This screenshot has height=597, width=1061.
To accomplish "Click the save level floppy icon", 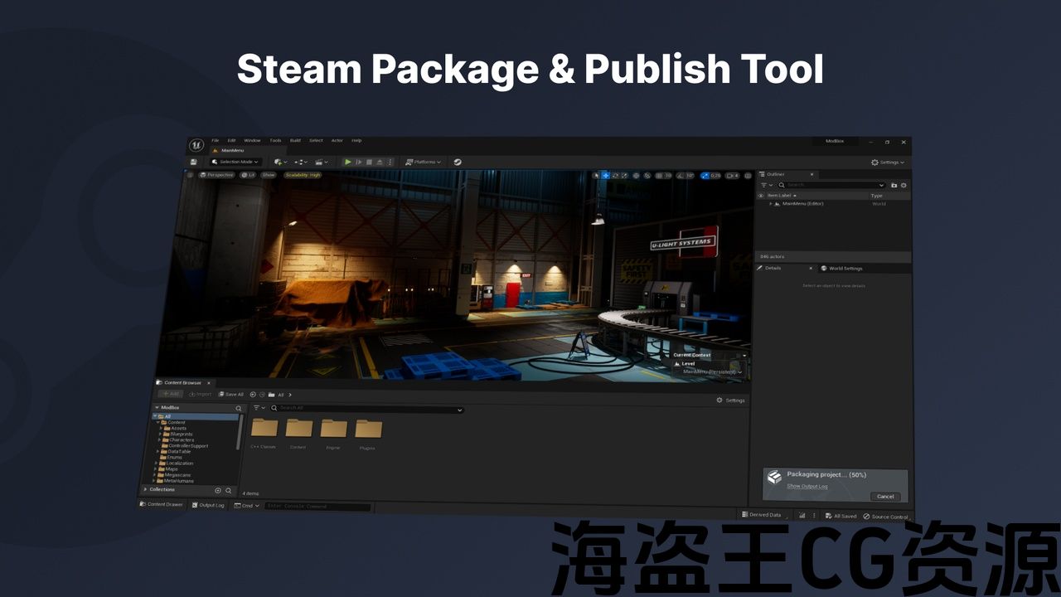I will (194, 162).
